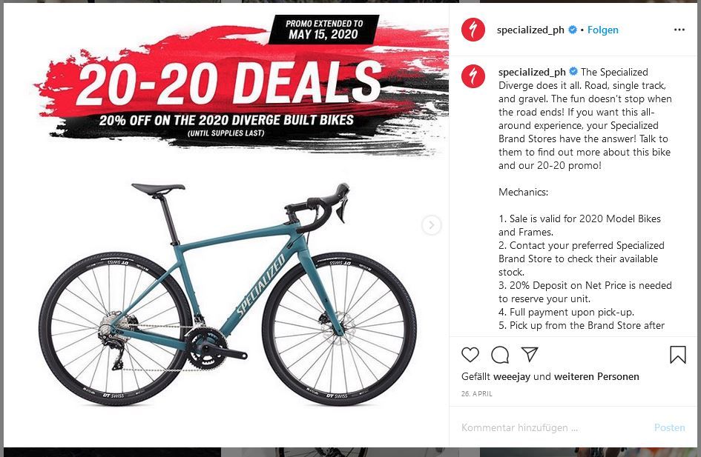Viewport: 701px width, 457px height.
Task: Follow the account via Folgen
Action: pyautogui.click(x=602, y=30)
